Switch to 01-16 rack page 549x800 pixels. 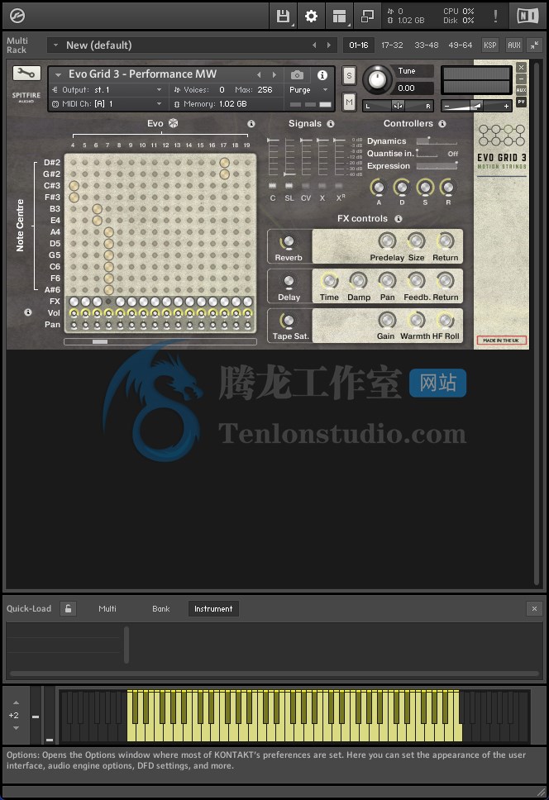[x=359, y=45]
